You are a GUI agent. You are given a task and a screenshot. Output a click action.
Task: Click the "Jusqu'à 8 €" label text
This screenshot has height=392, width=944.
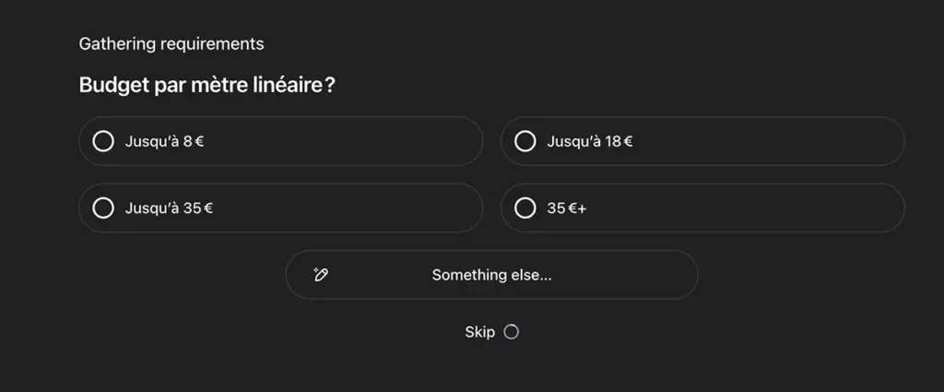coord(163,141)
